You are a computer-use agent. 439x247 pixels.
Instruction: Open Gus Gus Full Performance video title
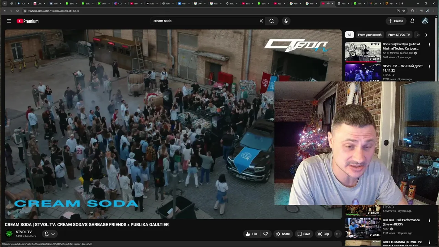pos(401,222)
